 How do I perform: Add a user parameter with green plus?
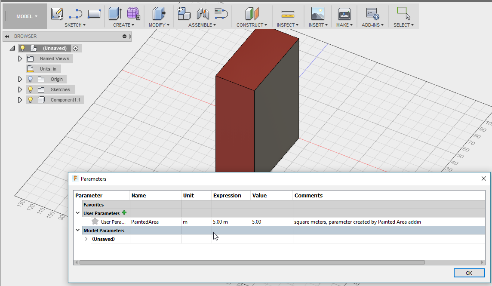tap(124, 213)
